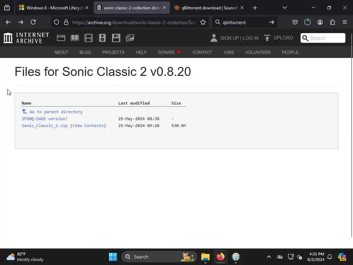Close the sonic-classic-2-collection tab
Viewport: 353px width, 265px height.
(x=164, y=8)
